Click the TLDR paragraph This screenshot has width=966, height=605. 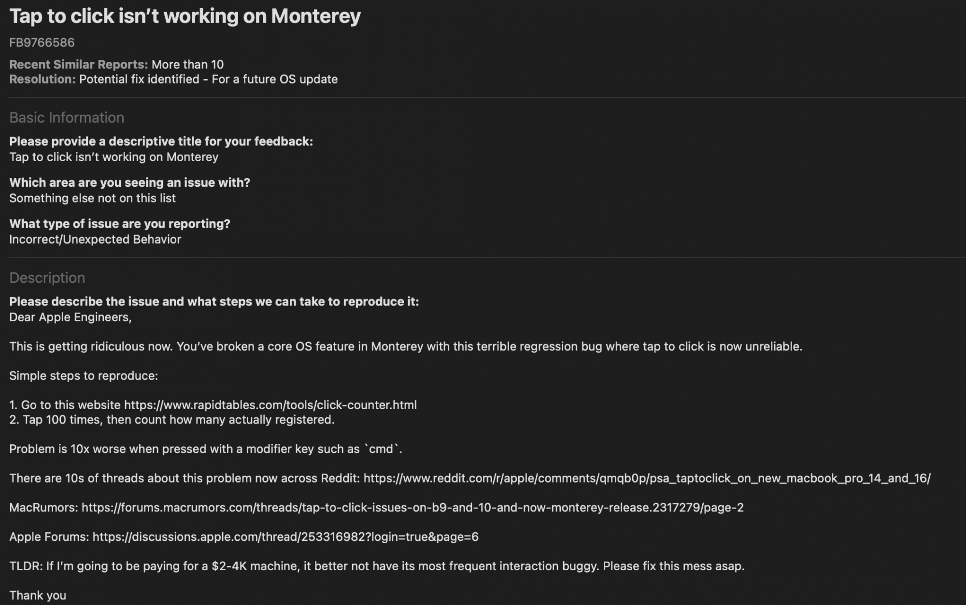point(377,566)
